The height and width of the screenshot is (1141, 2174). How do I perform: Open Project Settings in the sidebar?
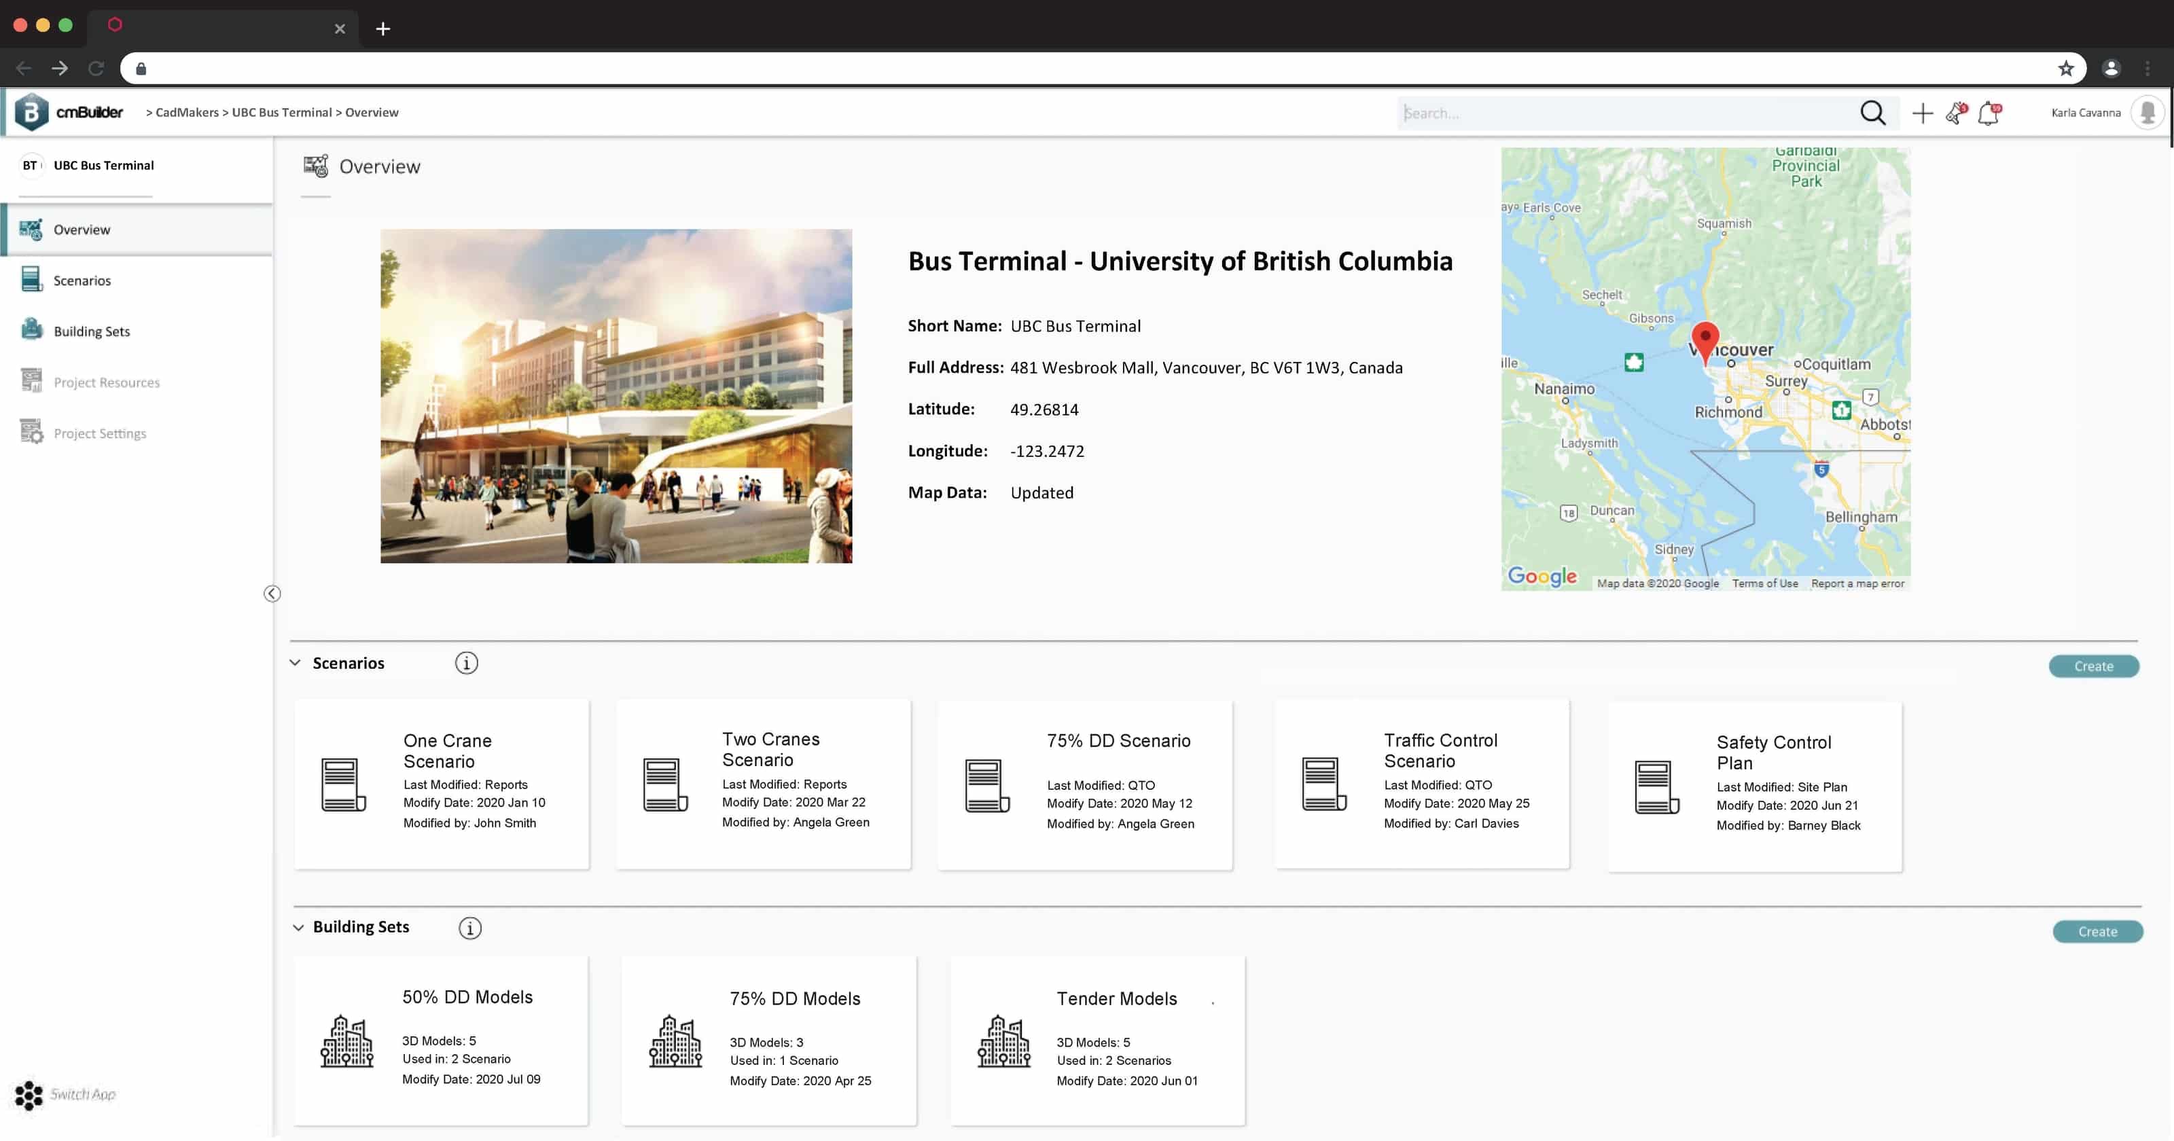pyautogui.click(x=99, y=432)
